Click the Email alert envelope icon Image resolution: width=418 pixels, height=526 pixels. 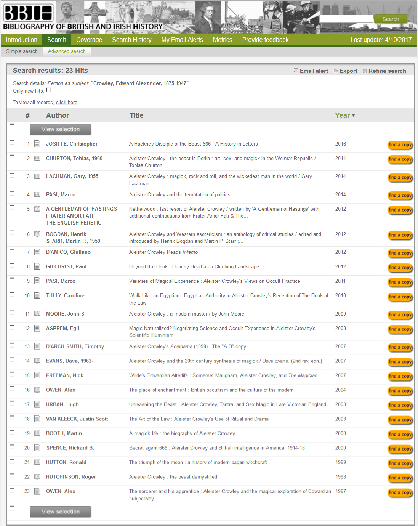(296, 71)
